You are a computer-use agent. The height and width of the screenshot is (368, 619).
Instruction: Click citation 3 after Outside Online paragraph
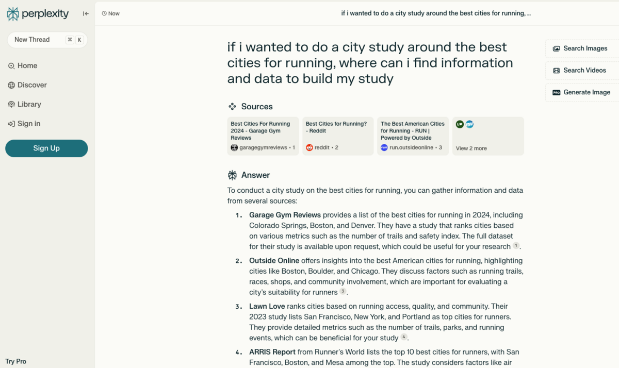click(343, 292)
